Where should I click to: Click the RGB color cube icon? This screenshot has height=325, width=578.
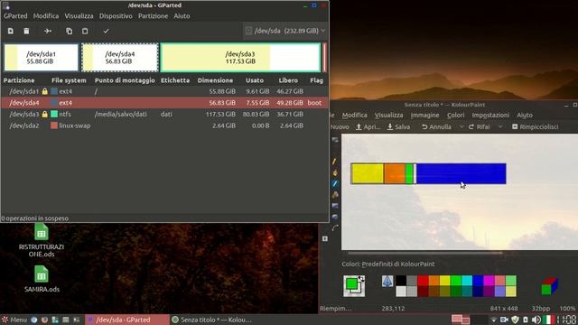pyautogui.click(x=549, y=286)
